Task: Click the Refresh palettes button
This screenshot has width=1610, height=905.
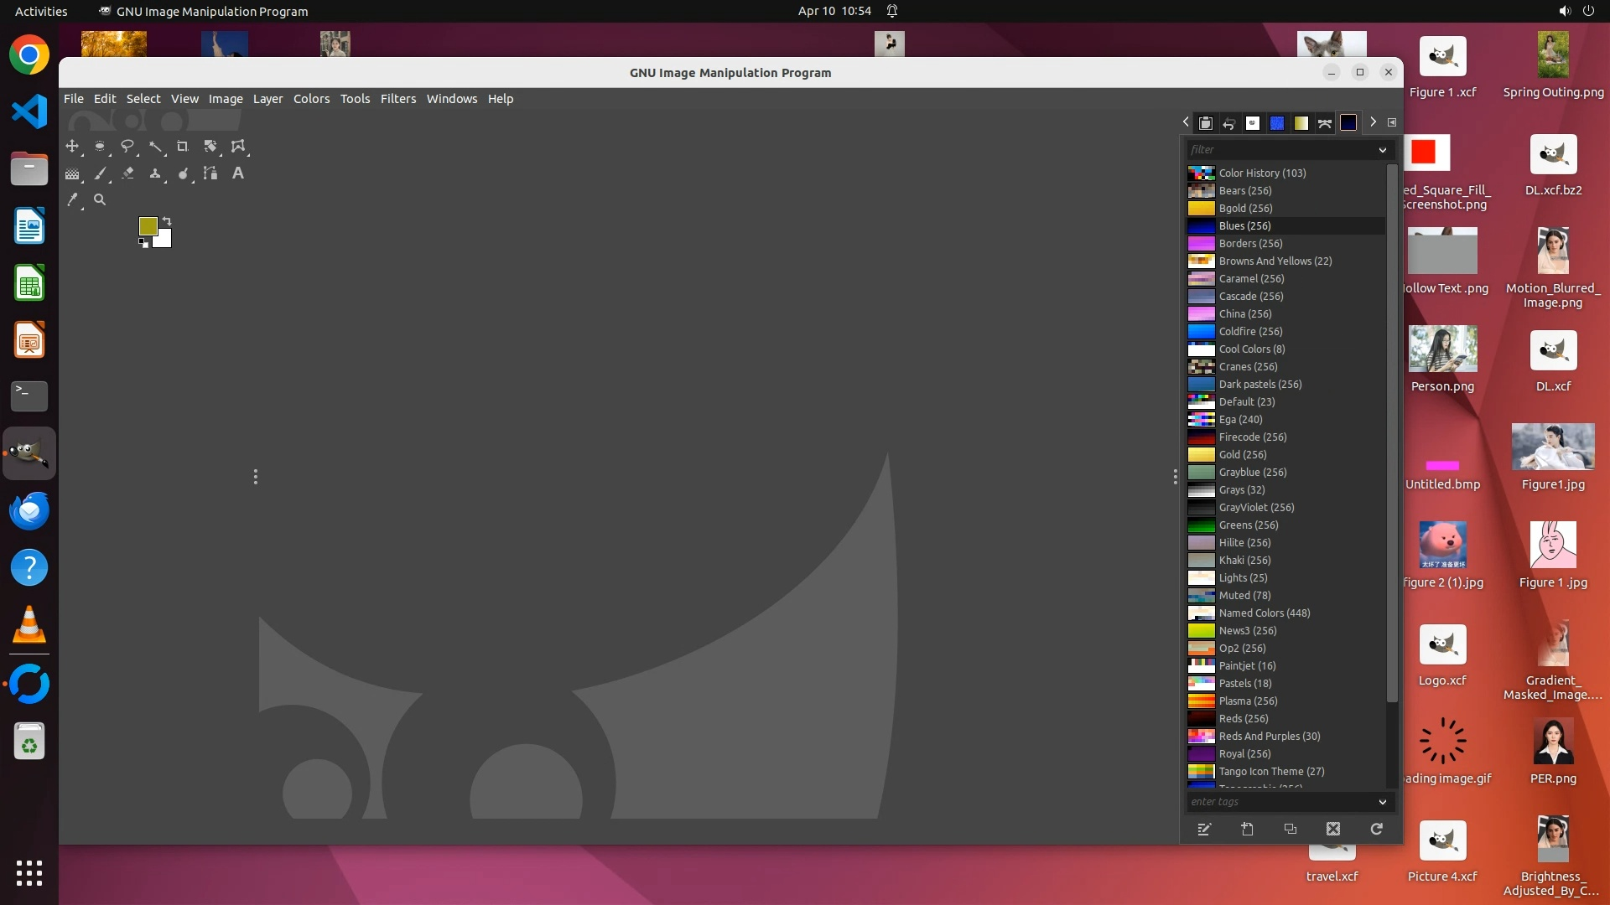Action: pos(1376,830)
